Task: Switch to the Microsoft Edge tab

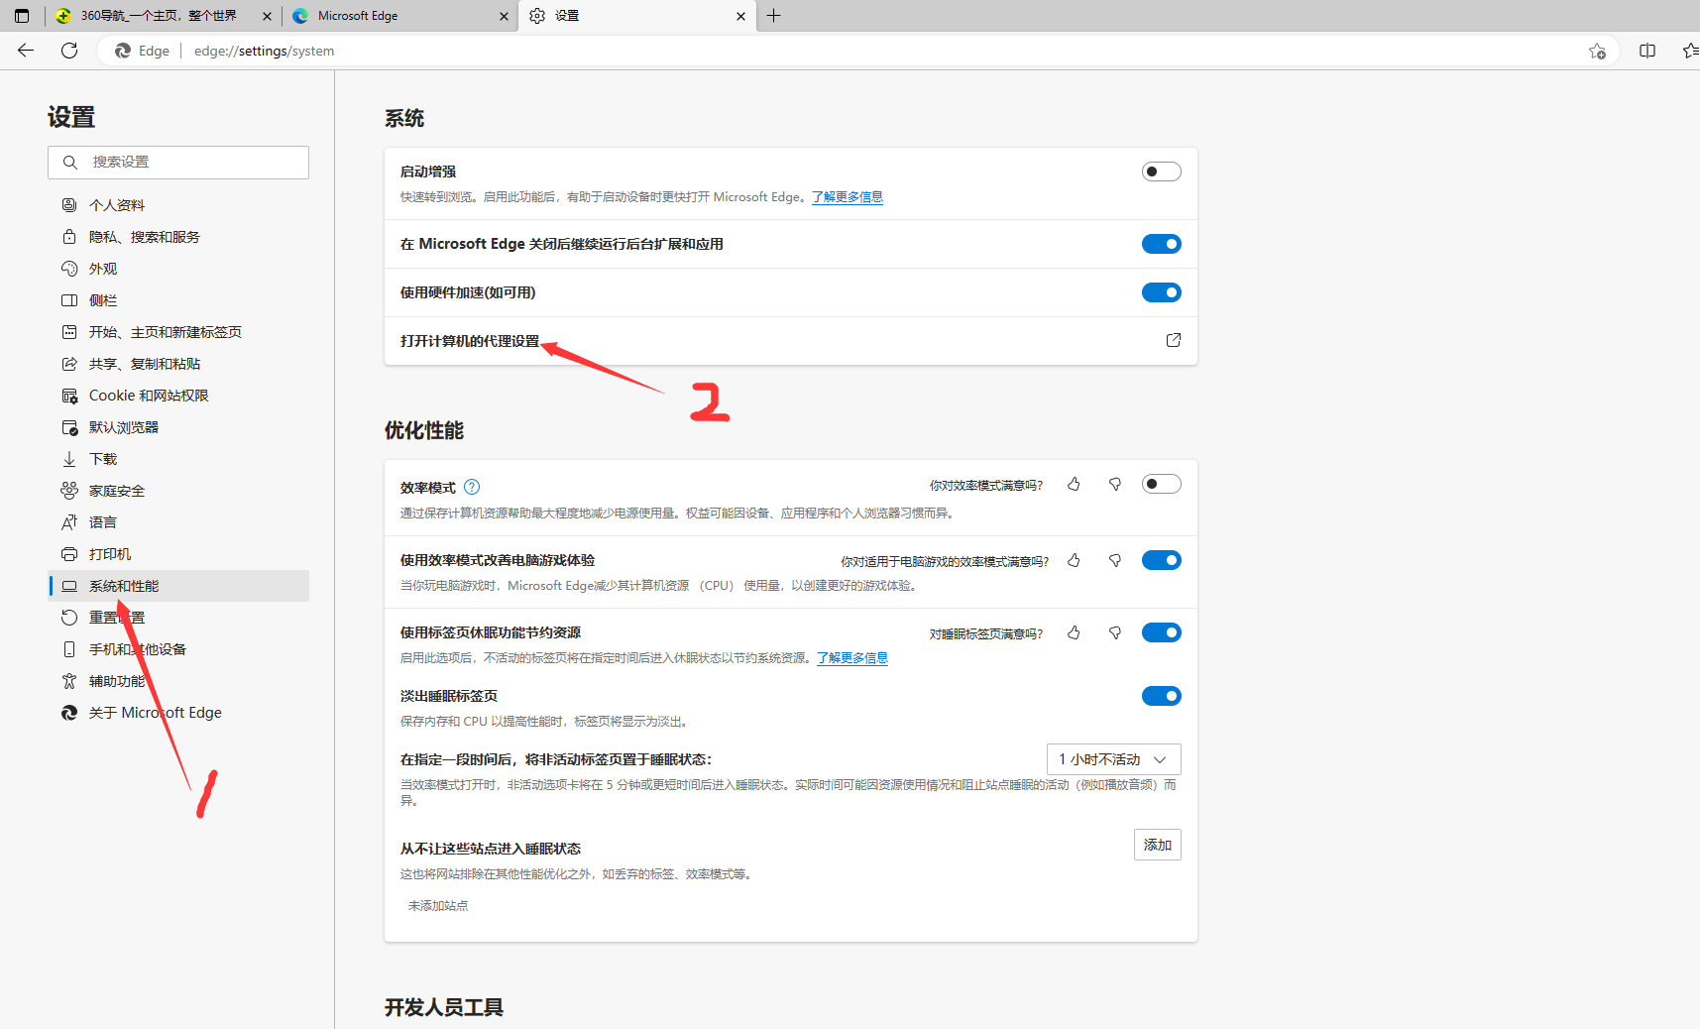Action: pos(400,16)
